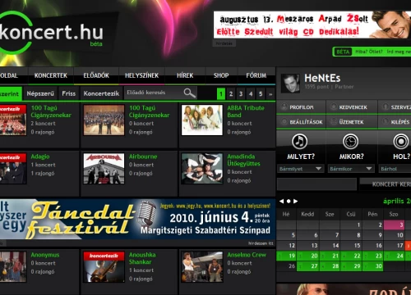411x295 pixels.
Task: Select current page 1 button
Action: [221, 94]
